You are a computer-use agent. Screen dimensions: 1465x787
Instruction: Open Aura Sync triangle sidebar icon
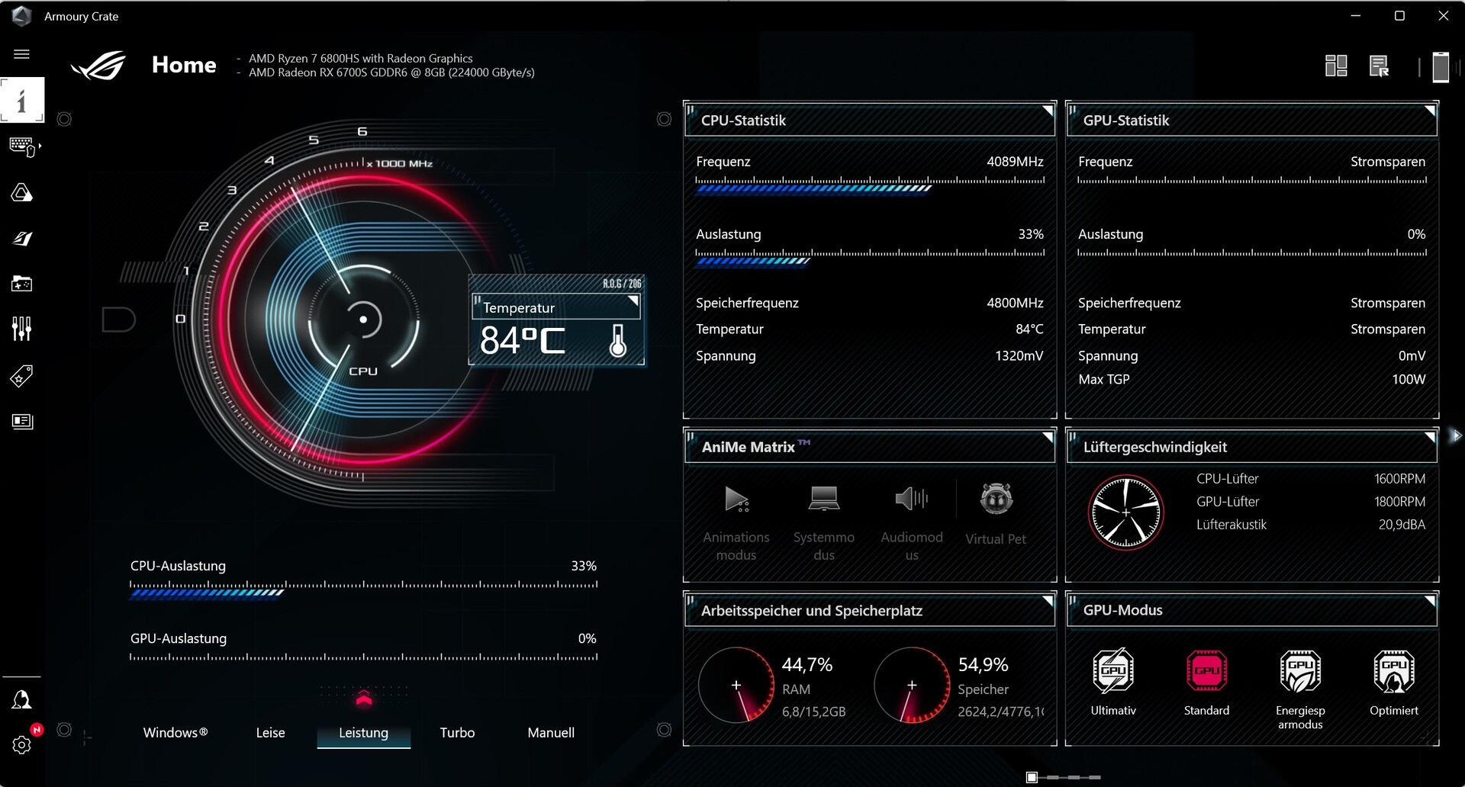pyautogui.click(x=21, y=192)
